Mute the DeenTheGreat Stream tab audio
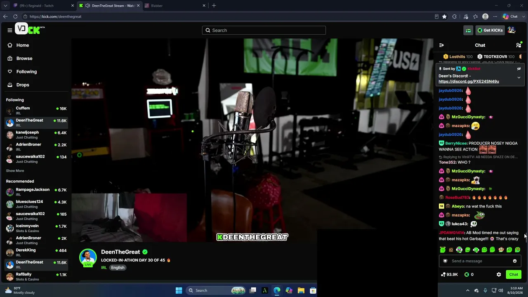This screenshot has height=297, width=528. [x=87, y=5]
